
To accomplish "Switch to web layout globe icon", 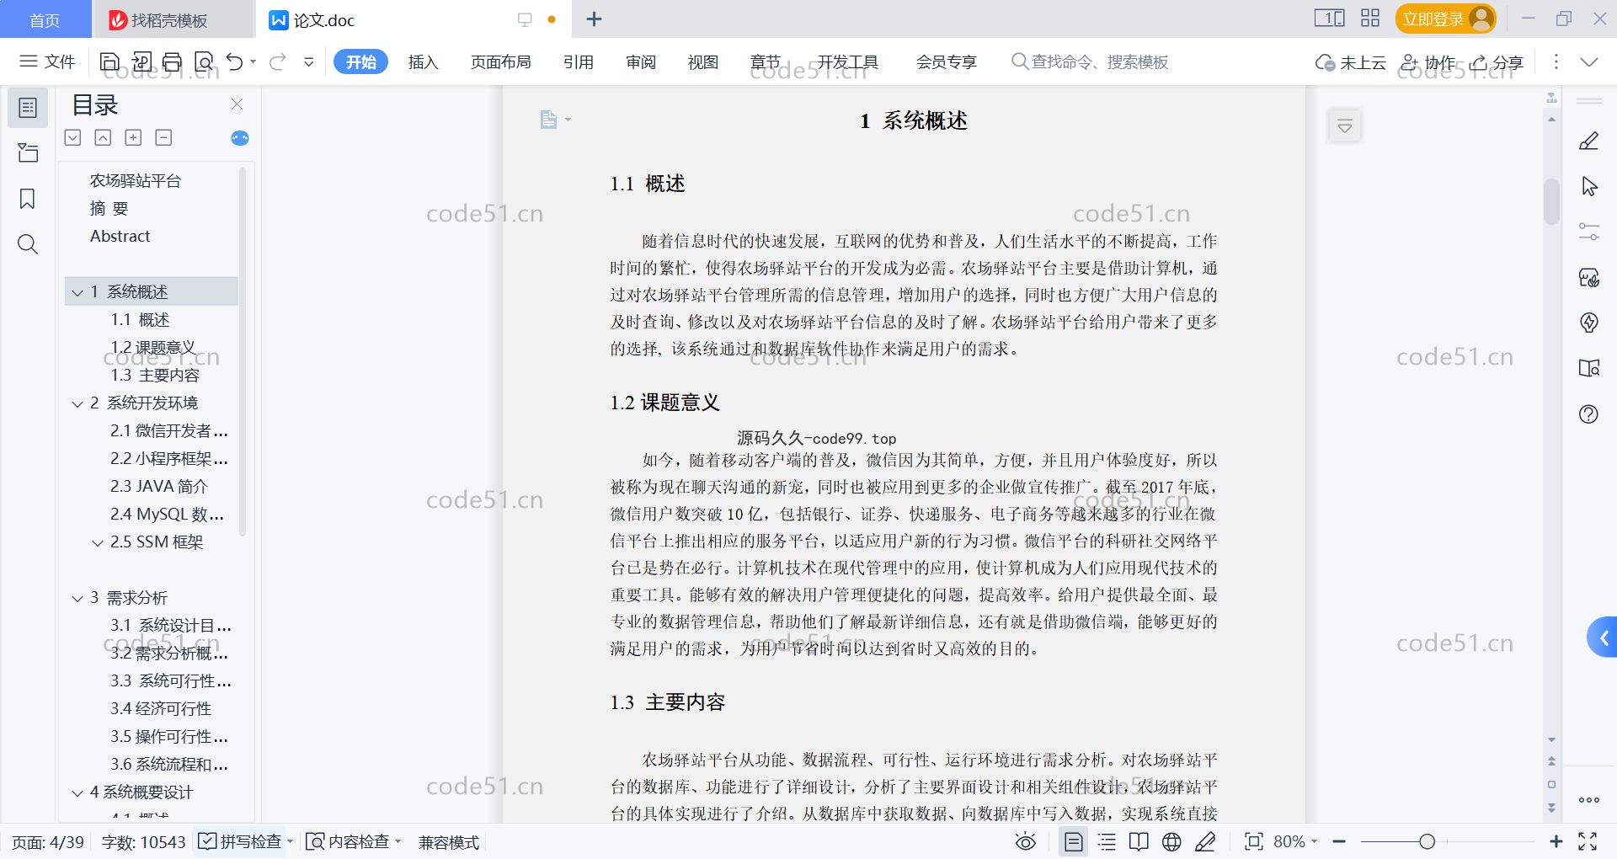I will 1171,841.
